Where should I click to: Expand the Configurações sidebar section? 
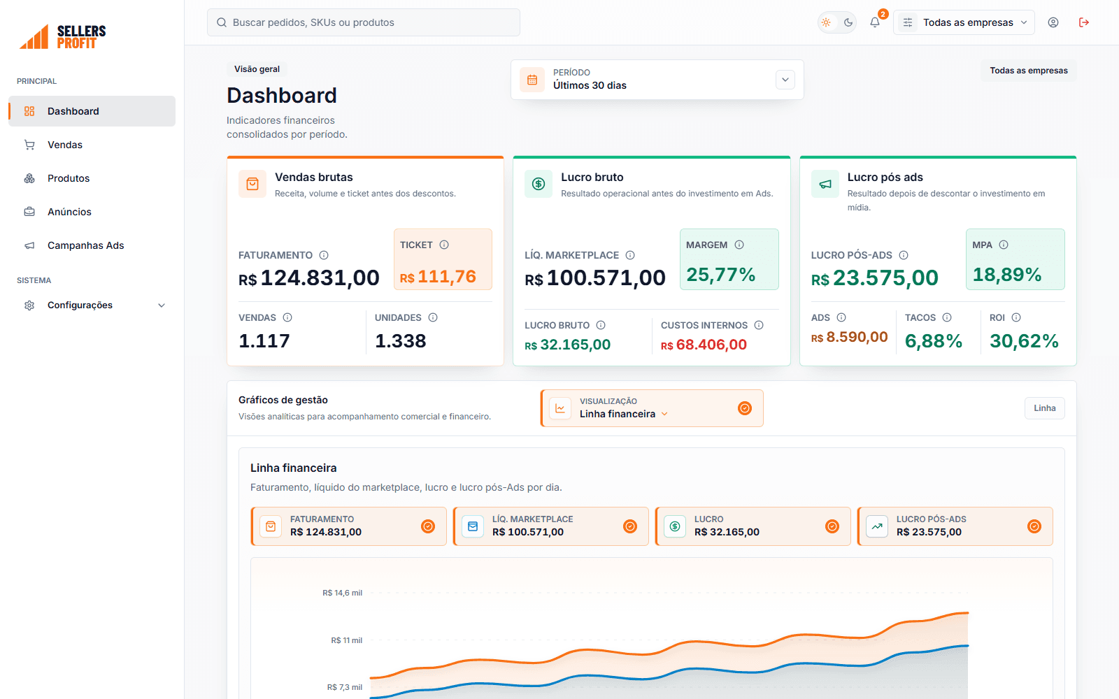pyautogui.click(x=92, y=305)
